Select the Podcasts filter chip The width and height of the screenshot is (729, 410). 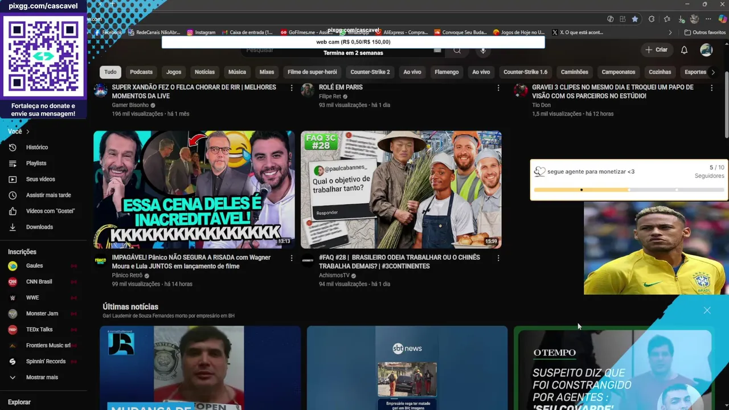(x=141, y=72)
